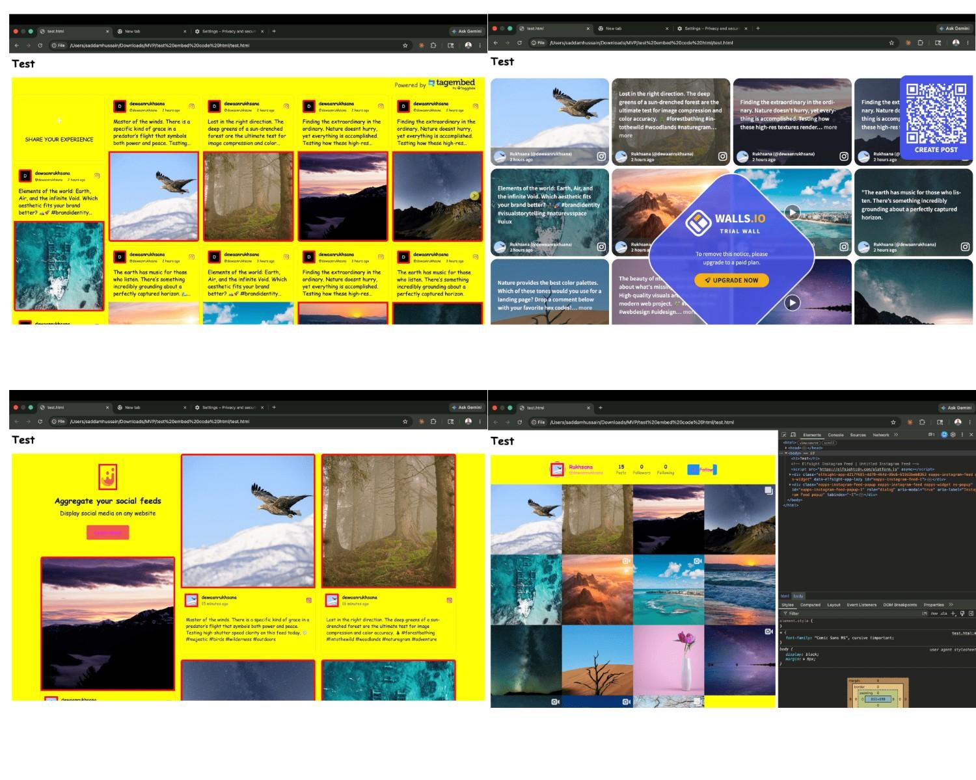Viewport: 976px width, 780px height.
Task: Switch to the Computed tab in DevTools
Action: [x=810, y=604]
